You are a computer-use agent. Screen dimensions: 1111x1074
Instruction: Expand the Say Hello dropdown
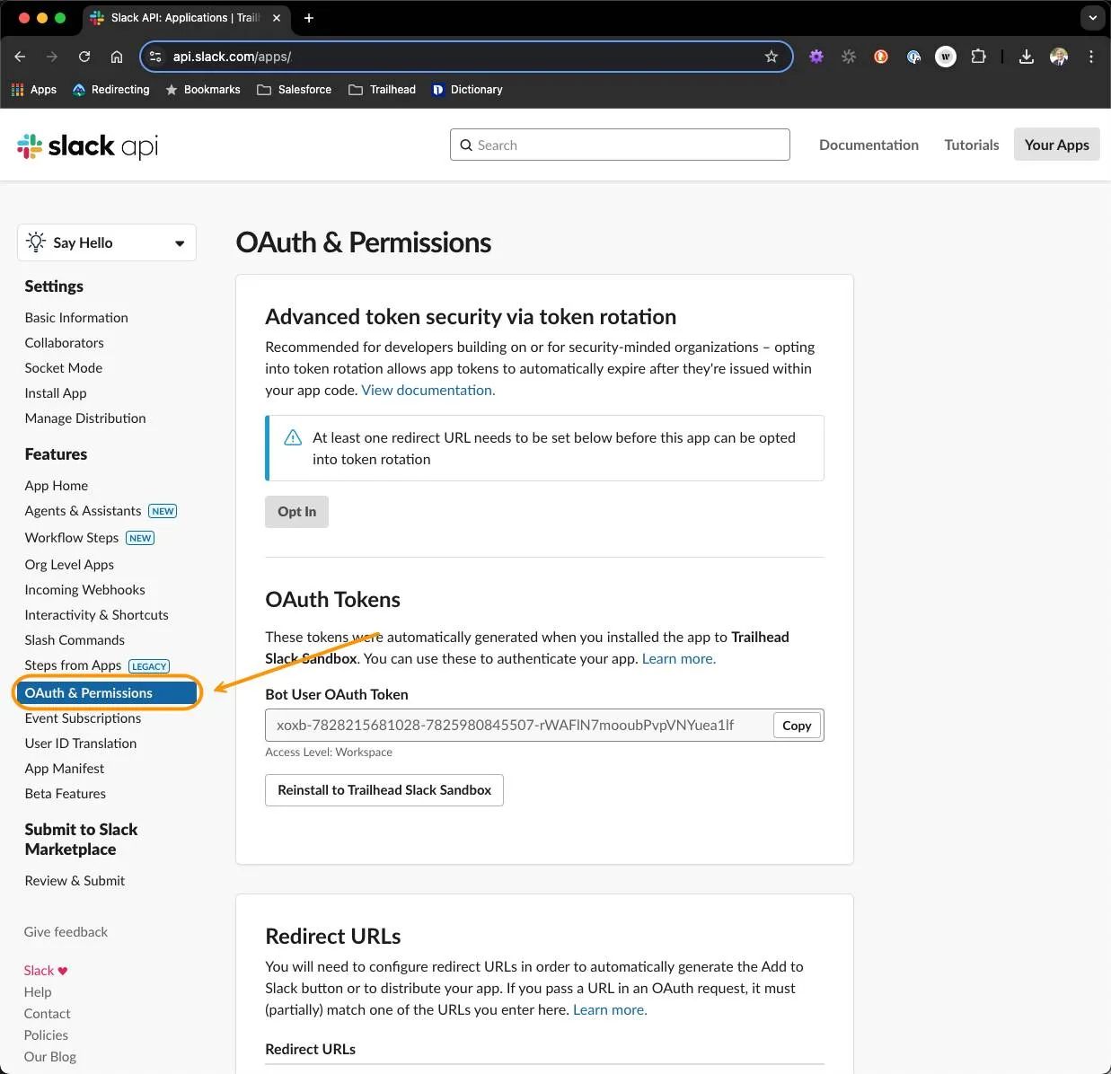pyautogui.click(x=178, y=242)
